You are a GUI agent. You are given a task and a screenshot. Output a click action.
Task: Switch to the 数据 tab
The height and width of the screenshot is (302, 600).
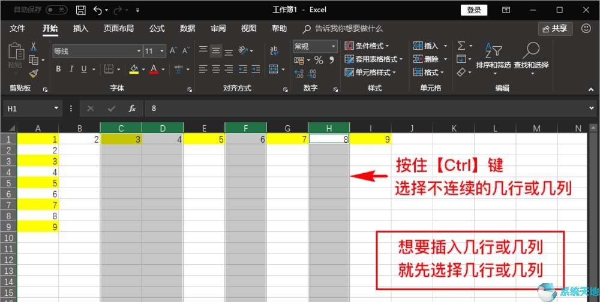187,28
